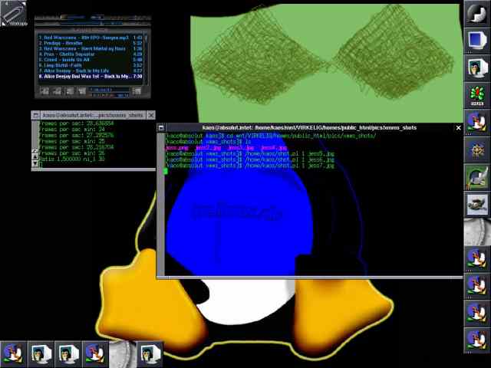Select playlist track 2 Prodigy - Breathe
The image size is (491, 368).
coord(91,43)
